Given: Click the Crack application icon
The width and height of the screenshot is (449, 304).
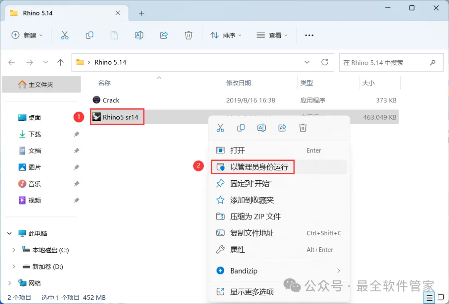Looking at the screenshot, I should tap(96, 100).
